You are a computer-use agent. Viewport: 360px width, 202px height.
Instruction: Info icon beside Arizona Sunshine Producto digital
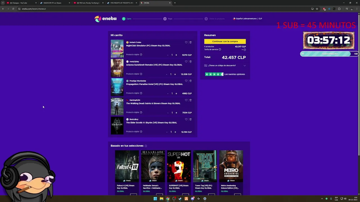141,74
